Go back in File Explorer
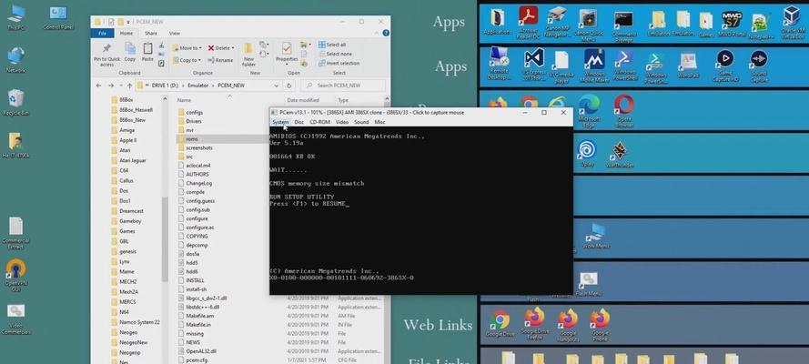 point(98,86)
